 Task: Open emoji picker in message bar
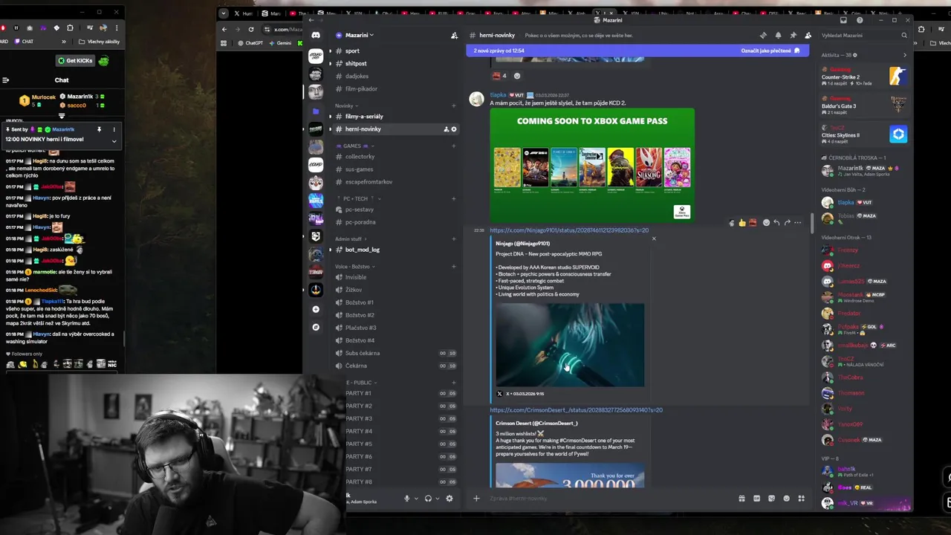point(786,499)
